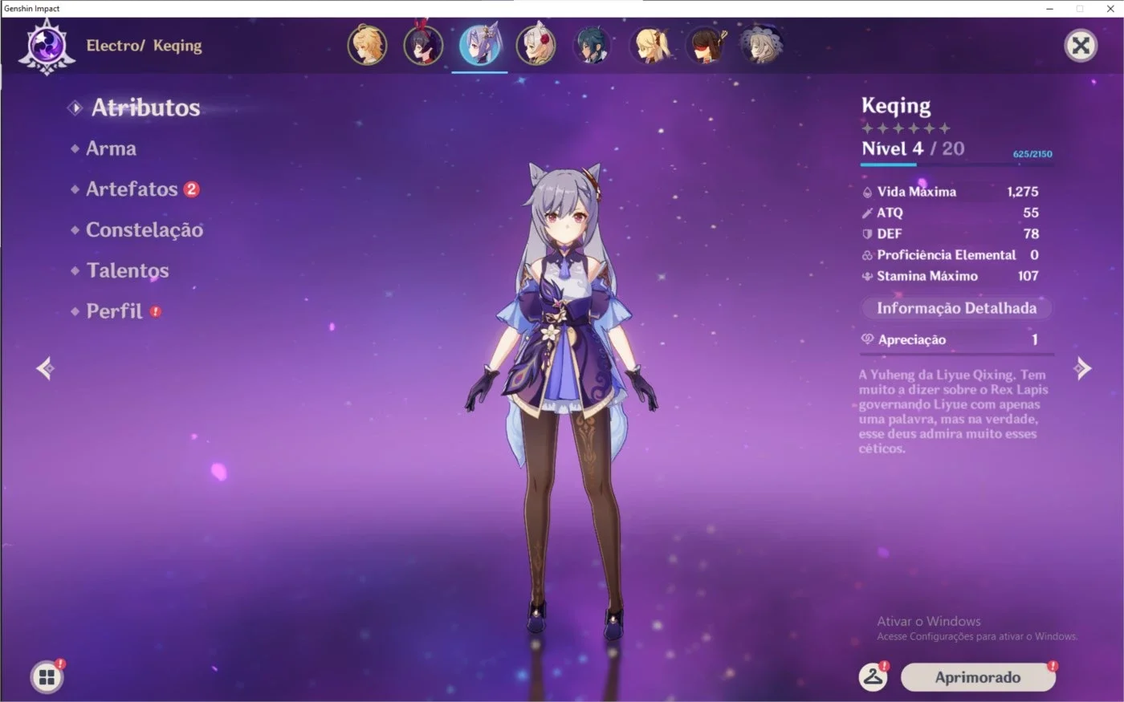Select the portrait with red bunny ribbon
Image resolution: width=1124 pixels, height=702 pixels.
point(423,45)
